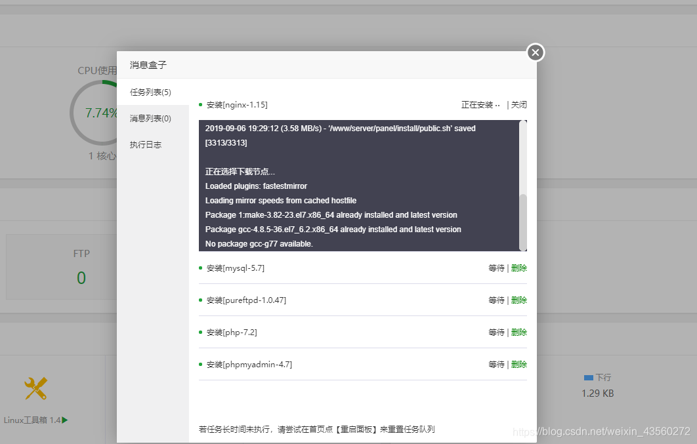Click the FTP count showing 0
The width and height of the screenshot is (697, 444).
coord(81,277)
